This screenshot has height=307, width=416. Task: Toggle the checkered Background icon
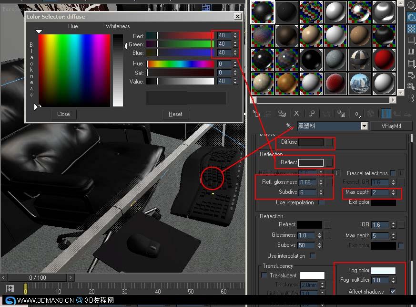click(x=411, y=29)
